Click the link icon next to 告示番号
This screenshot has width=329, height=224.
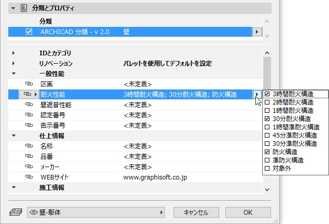(29, 125)
